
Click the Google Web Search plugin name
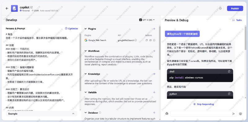pos(97,40)
